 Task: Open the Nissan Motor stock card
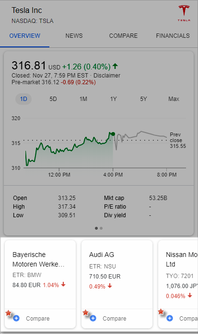[178, 284]
